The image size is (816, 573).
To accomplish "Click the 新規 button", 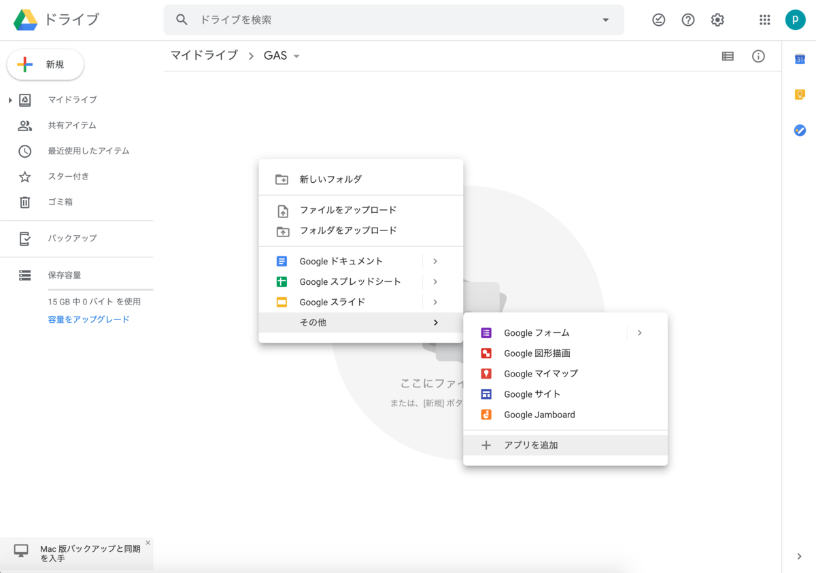I will [45, 63].
